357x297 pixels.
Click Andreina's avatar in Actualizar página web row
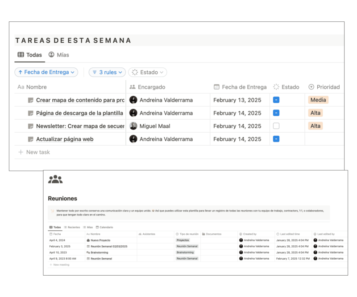click(x=133, y=139)
